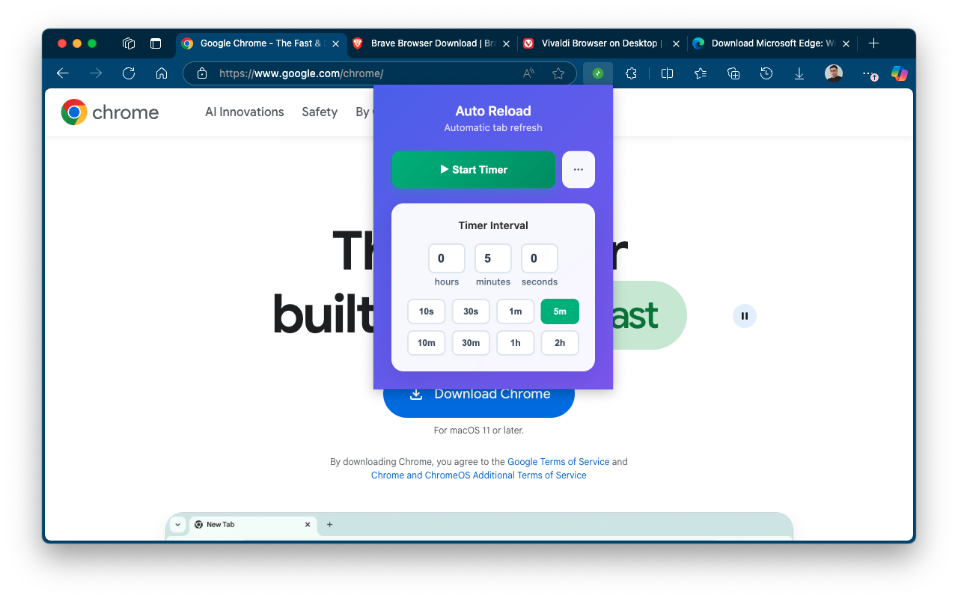Open the Settings and more menu
The width and height of the screenshot is (958, 599).
click(x=868, y=73)
